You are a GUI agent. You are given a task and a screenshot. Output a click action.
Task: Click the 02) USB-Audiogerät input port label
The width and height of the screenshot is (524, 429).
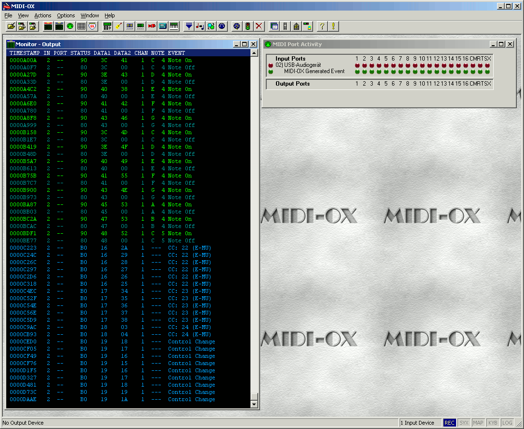coord(298,65)
